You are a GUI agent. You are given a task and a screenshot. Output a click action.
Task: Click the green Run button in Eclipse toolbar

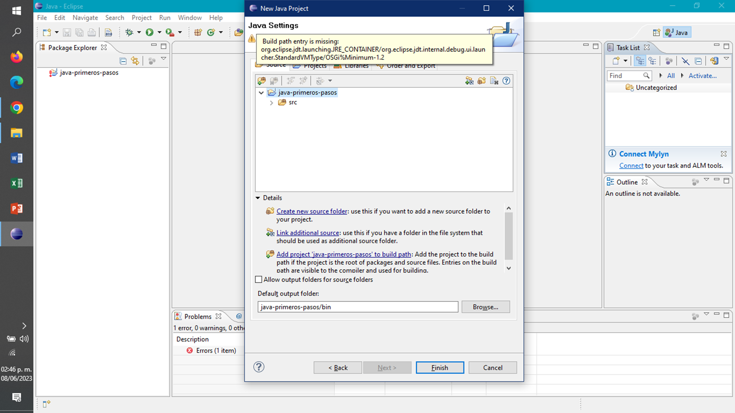pos(149,32)
